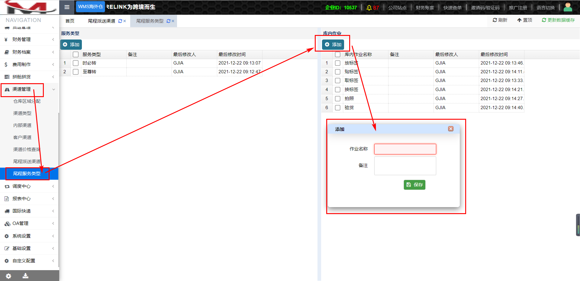Close the 尾程派送渠道 tab
This screenshot has height=281, width=580.
point(124,21)
